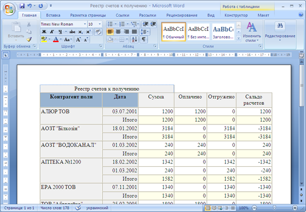Toggle italic (К) formatting
Screen dimensions: 306x212
pos(52,32)
